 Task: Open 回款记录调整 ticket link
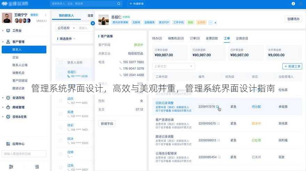pyautogui.click(x=165, y=103)
